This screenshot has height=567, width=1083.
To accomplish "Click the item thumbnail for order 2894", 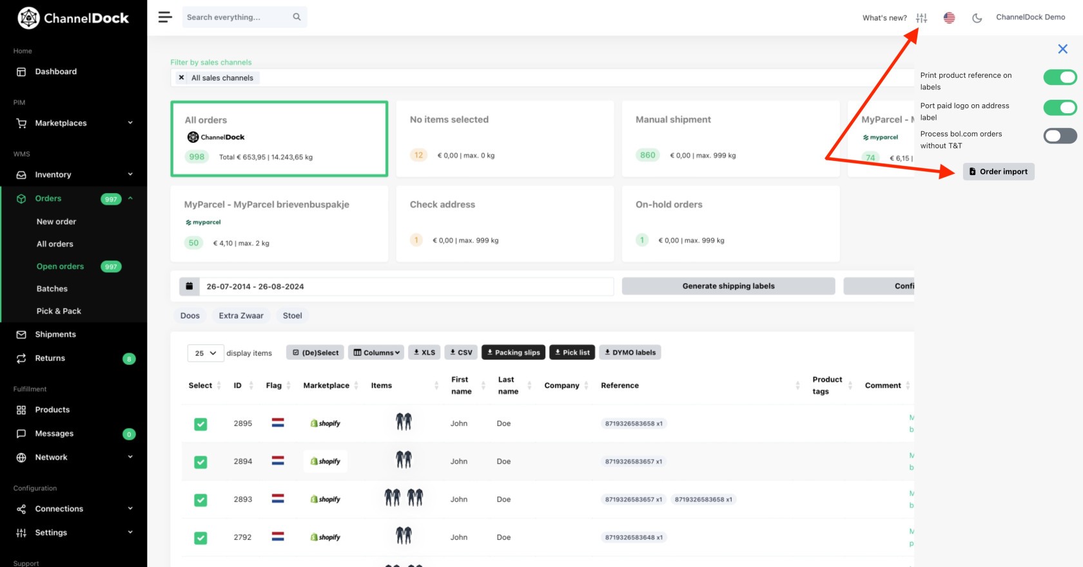I will [x=404, y=460].
